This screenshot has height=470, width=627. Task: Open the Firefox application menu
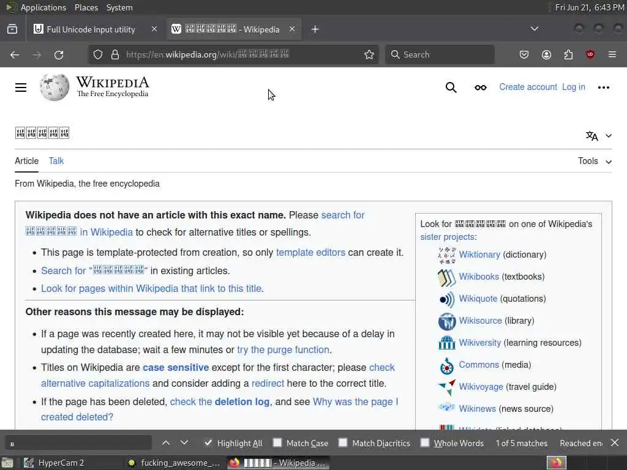[x=612, y=54]
